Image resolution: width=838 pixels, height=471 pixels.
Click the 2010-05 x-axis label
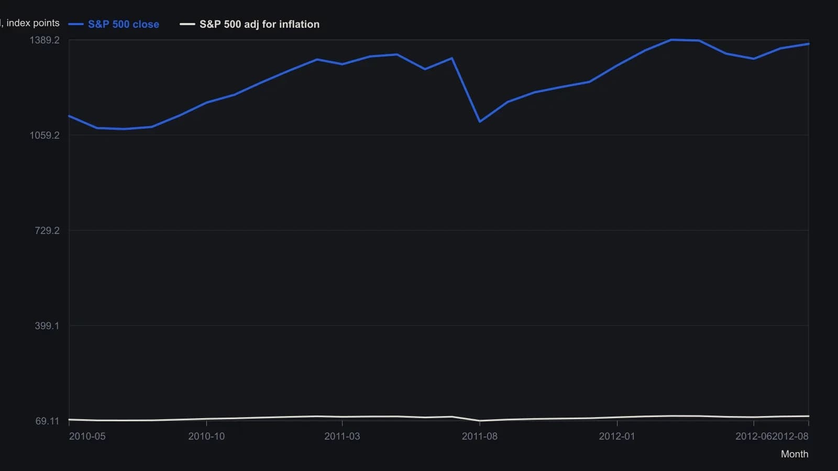[x=87, y=436]
